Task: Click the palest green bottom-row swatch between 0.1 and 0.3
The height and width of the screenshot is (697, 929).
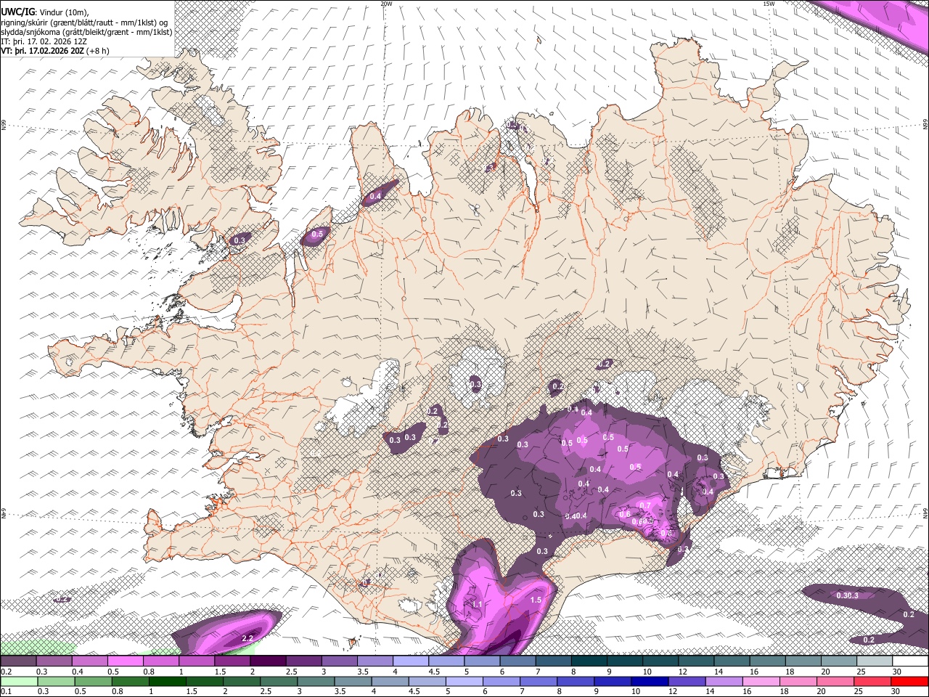Action: 20,682
